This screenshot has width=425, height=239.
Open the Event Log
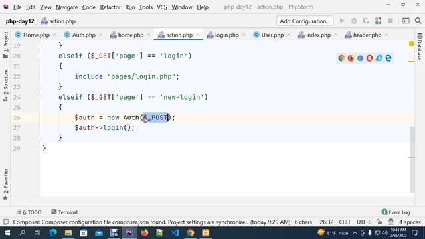(396, 212)
